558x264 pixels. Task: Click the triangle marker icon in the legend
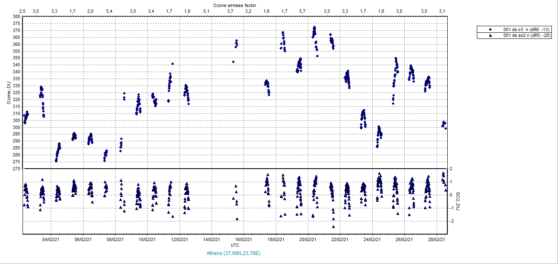tap(490, 36)
